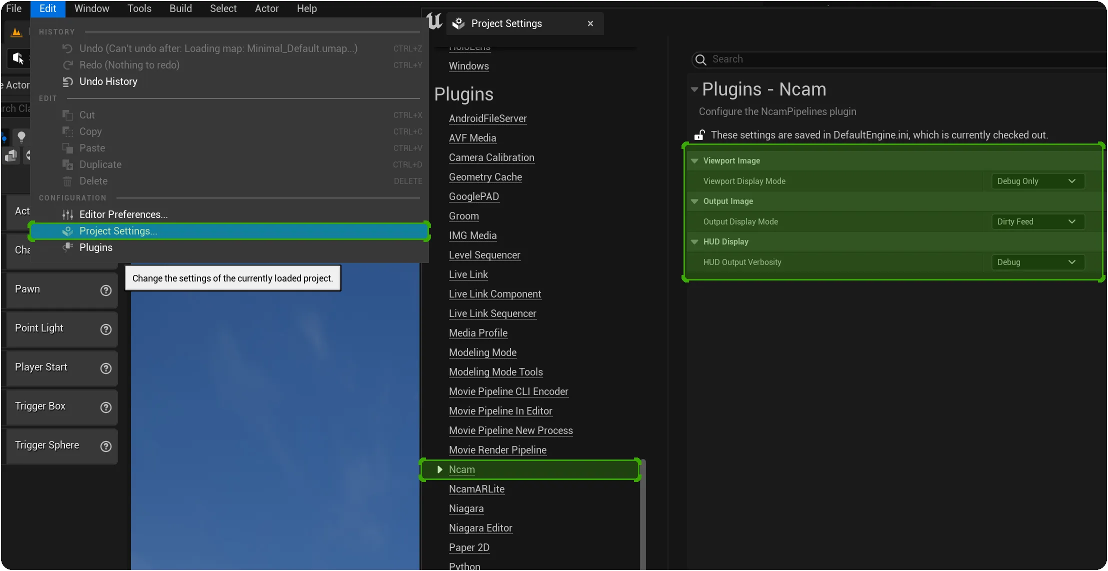Viewport: 1108px width, 571px height.
Task: Choose Editor Preferences... in Edit menu
Action: click(x=229, y=214)
